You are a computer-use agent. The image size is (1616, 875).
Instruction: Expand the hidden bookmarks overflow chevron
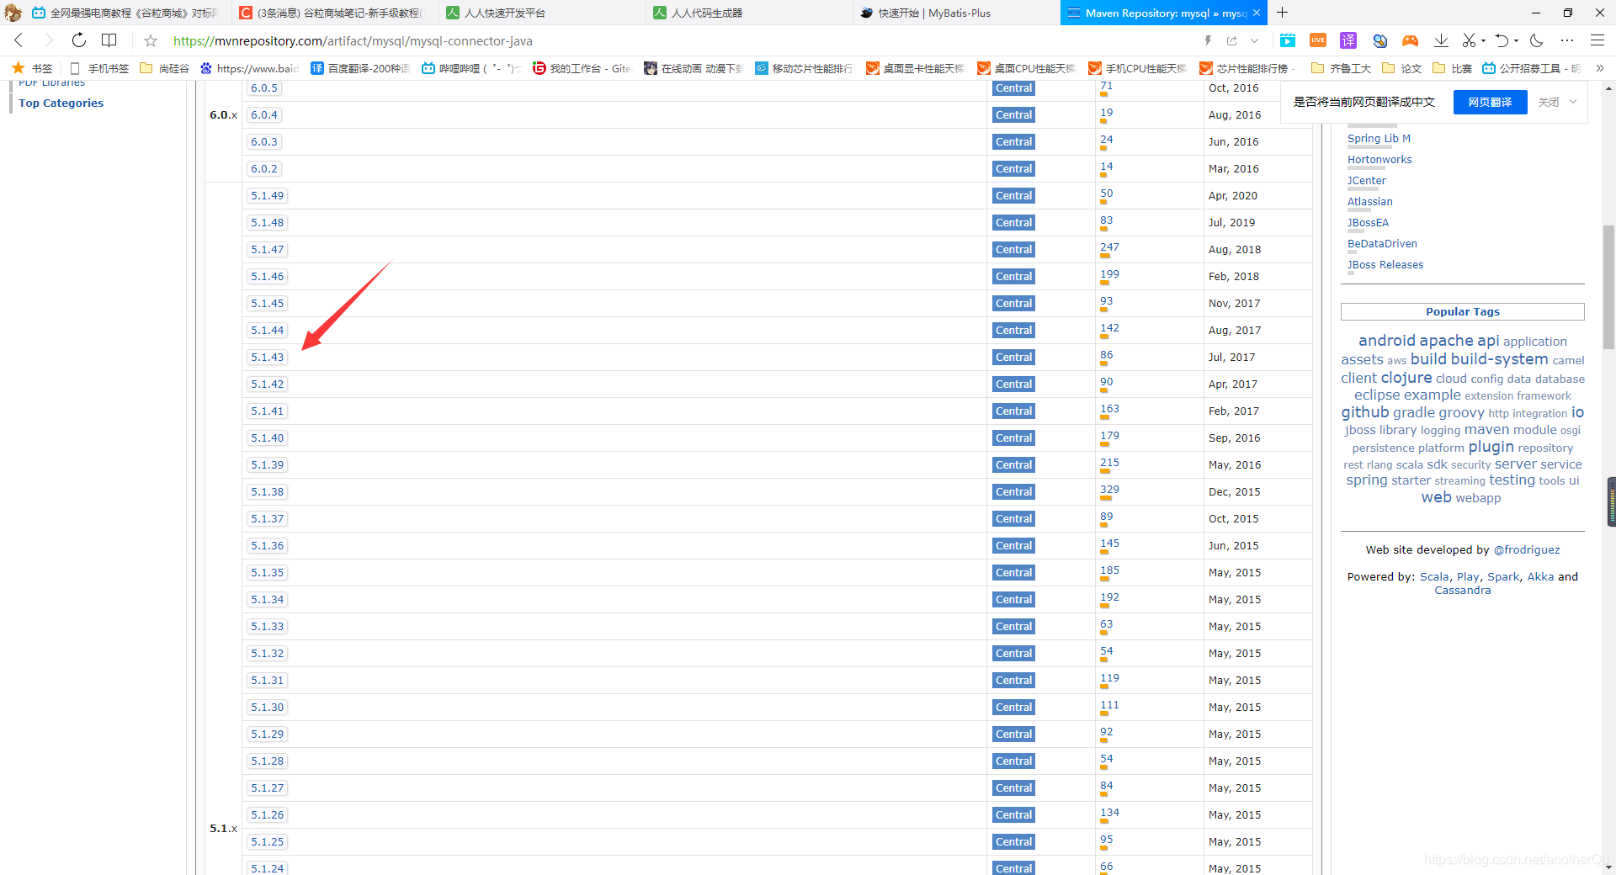point(1600,68)
